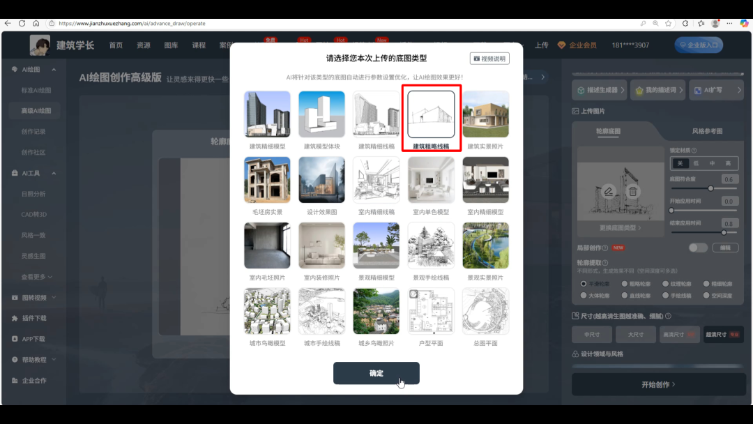
Task: Select the 室内精细线稿 thumbnail
Action: pos(376,180)
